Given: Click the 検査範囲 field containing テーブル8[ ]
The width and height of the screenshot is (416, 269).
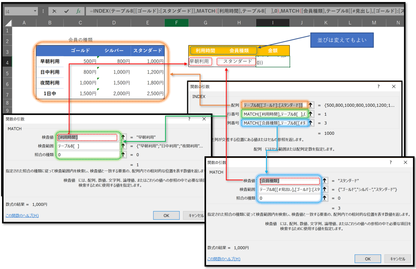Looking at the screenshot, I should 88,146.
